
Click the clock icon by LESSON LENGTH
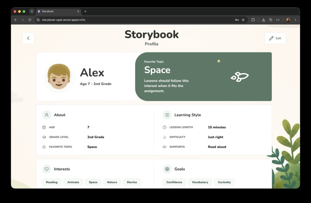[164, 127]
